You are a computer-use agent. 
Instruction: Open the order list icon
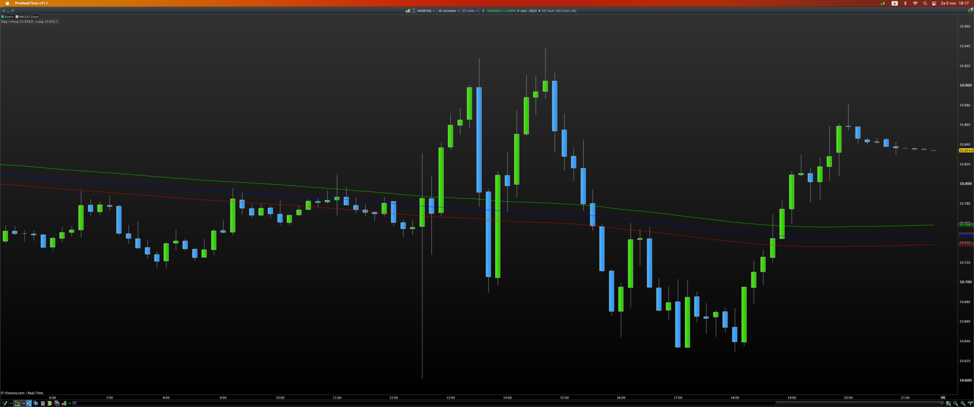click(43, 403)
